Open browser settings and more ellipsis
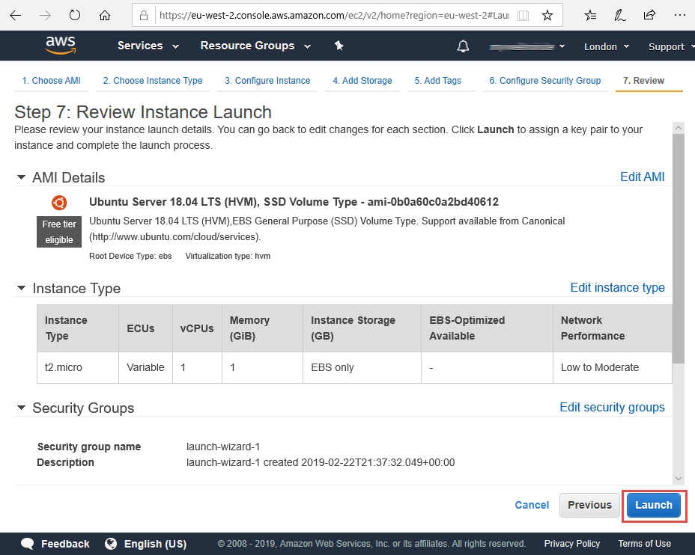This screenshot has width=695, height=555. 679,16
